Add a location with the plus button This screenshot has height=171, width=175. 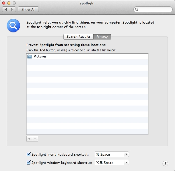29,139
